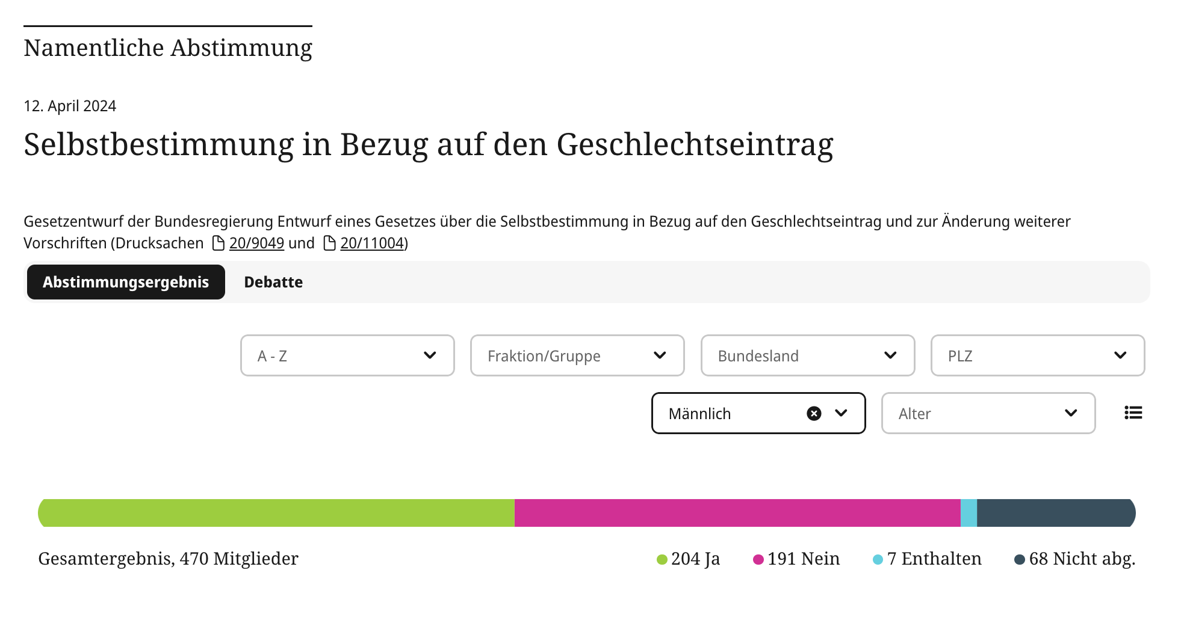The image size is (1181, 623).
Task: Click document icon before 20/9049
Action: point(219,244)
